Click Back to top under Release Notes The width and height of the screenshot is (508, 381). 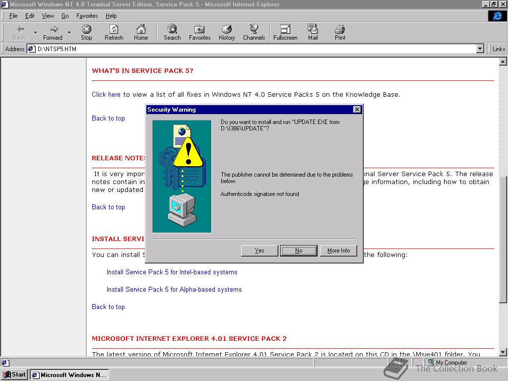(x=108, y=207)
